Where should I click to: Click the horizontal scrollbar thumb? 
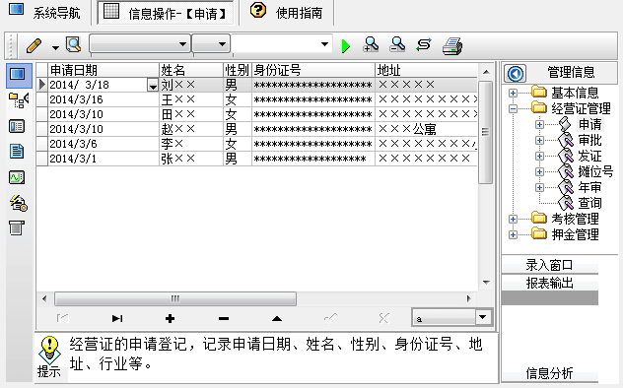pos(175,298)
